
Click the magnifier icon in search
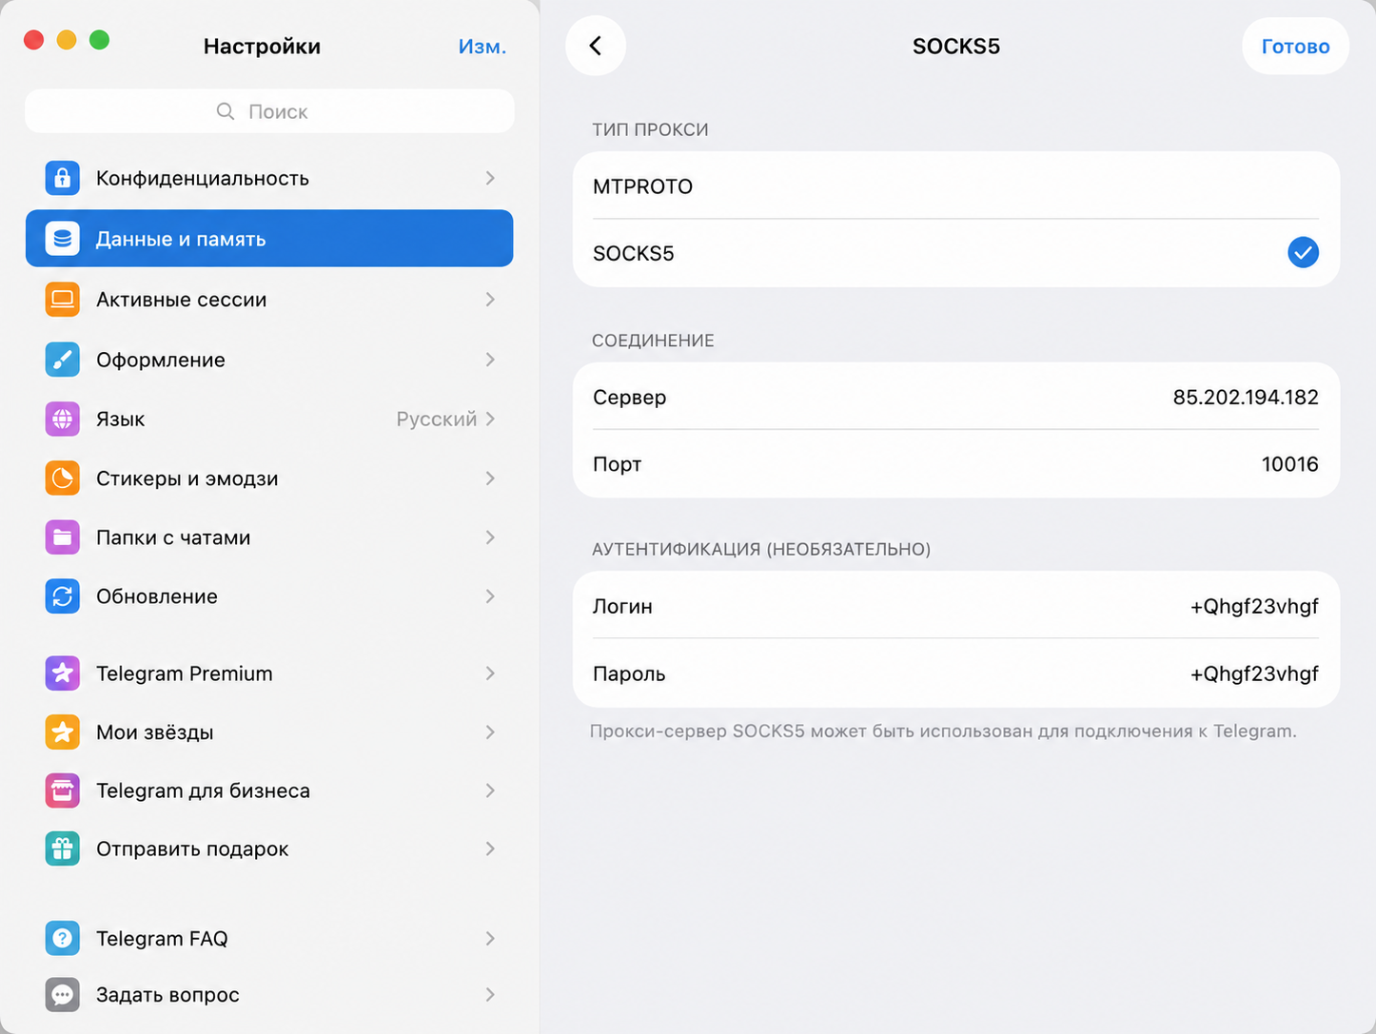tap(226, 111)
